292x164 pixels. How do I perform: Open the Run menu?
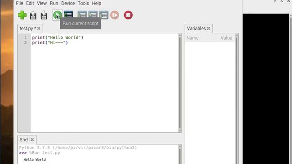click(x=54, y=3)
